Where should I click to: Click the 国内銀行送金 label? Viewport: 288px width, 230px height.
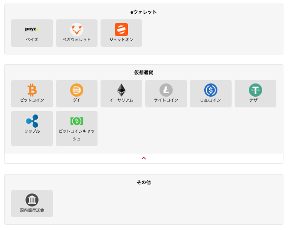pyautogui.click(x=32, y=210)
